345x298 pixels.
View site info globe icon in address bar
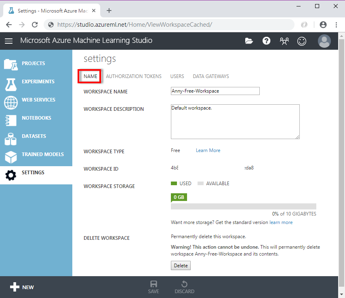pyautogui.click(x=51, y=25)
